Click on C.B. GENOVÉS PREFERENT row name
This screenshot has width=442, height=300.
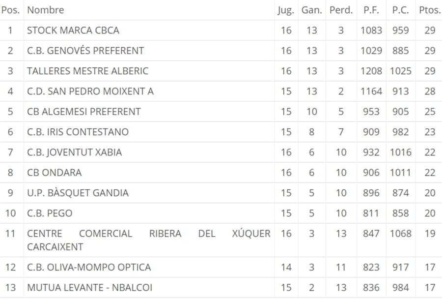[x=85, y=51]
